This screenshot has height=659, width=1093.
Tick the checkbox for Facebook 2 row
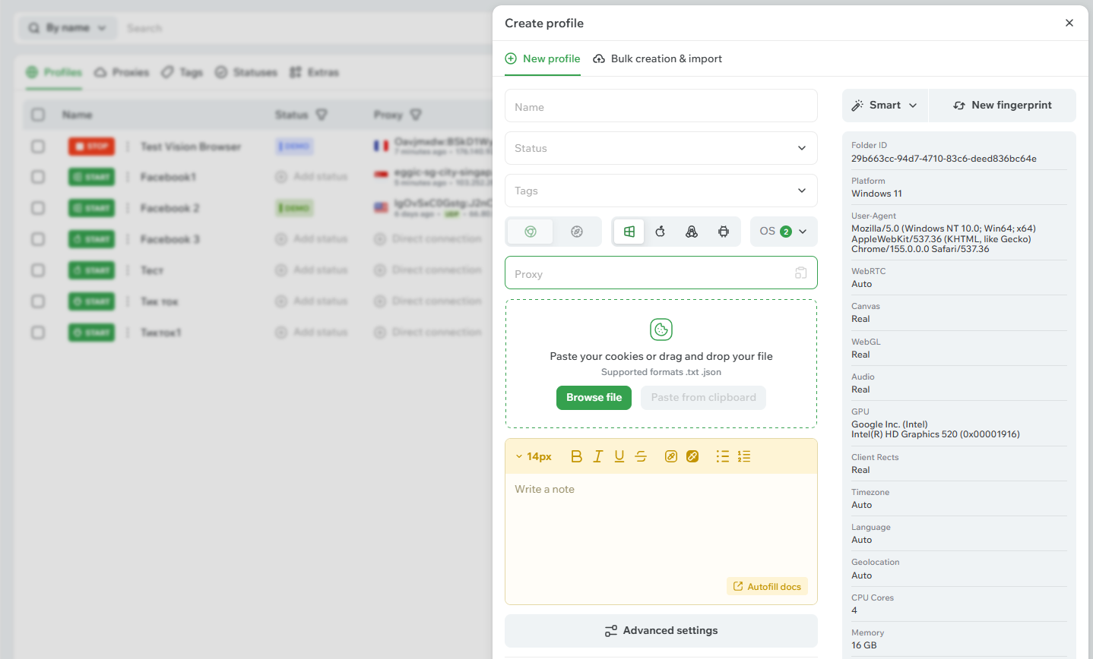[x=38, y=208]
